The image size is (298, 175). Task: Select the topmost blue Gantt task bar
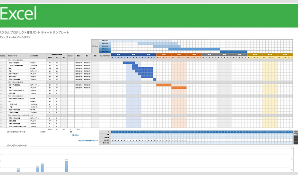[129, 63]
